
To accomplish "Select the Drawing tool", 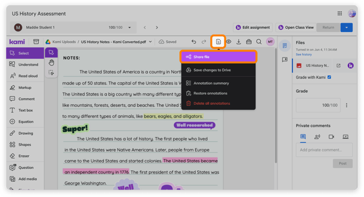I will click(x=25, y=134).
